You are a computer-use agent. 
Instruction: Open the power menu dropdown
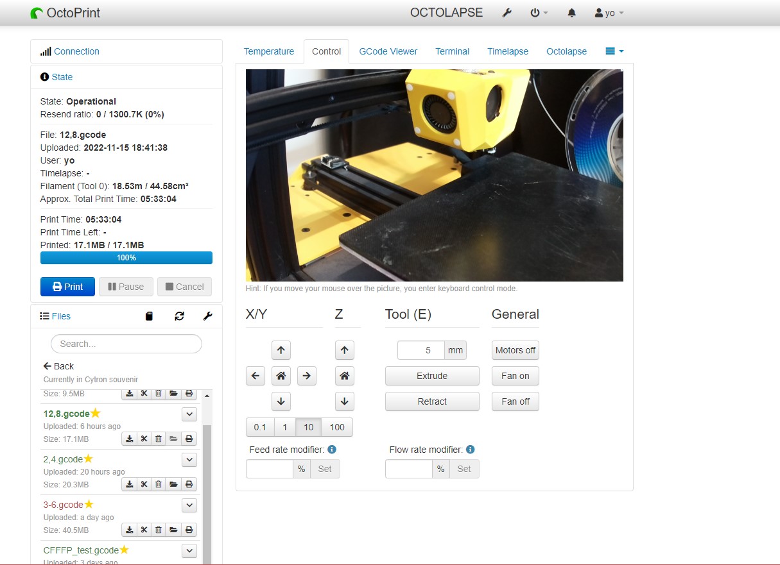click(539, 12)
